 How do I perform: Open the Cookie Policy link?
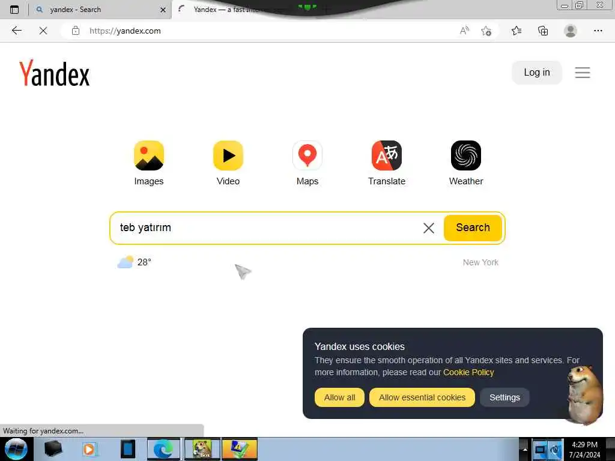(x=468, y=372)
